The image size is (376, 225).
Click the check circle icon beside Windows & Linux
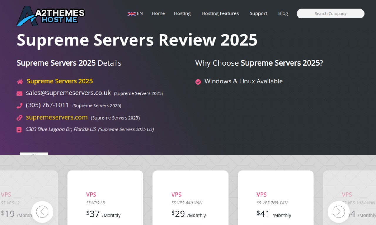[198, 82]
